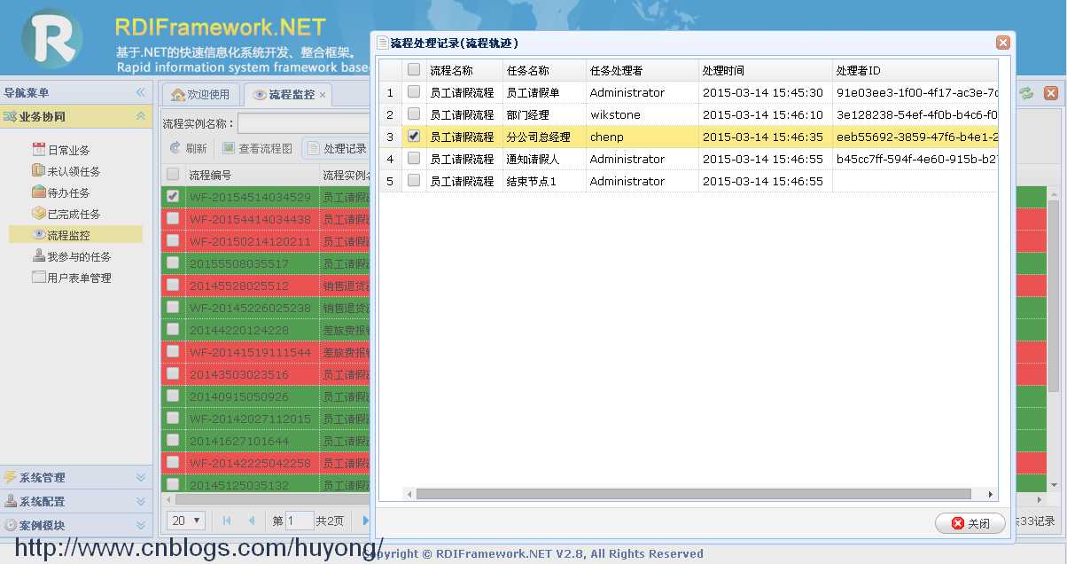This screenshot has height=564, width=1067.
Task: Click the main grid's vertical scrollbar thumb
Action: pyautogui.click(x=1054, y=295)
